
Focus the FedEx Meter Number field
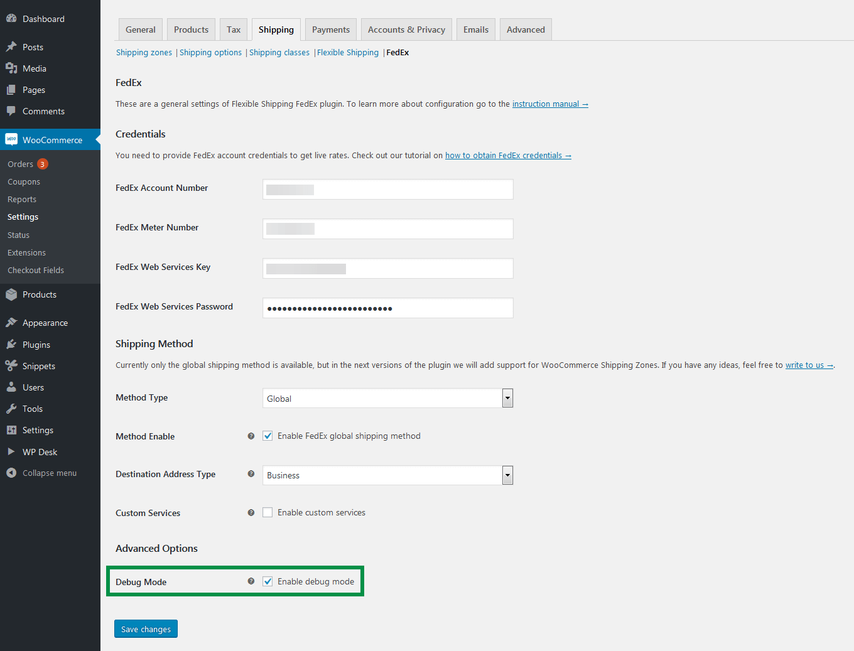387,229
